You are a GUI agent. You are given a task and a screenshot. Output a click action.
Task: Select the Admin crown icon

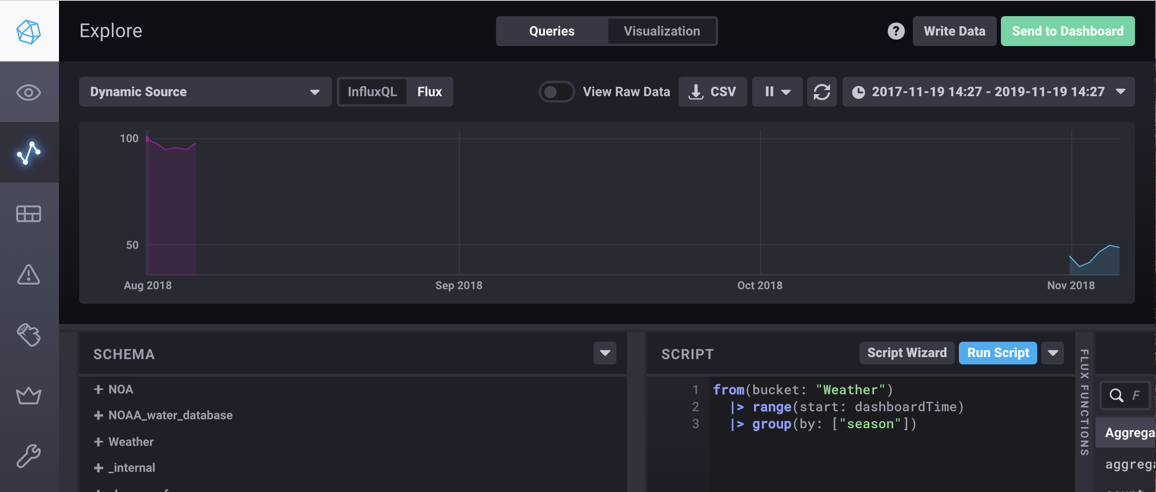click(28, 395)
